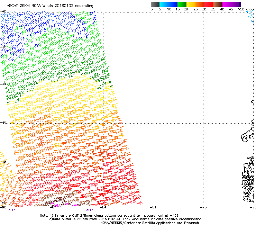Click the legend scale label "35"
The image size is (256, 225).
(213, 9)
